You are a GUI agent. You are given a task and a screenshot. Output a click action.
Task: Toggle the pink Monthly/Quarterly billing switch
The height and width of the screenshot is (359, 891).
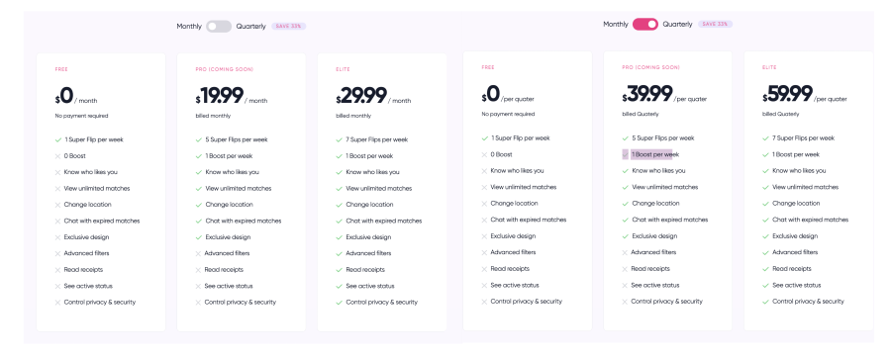644,25
